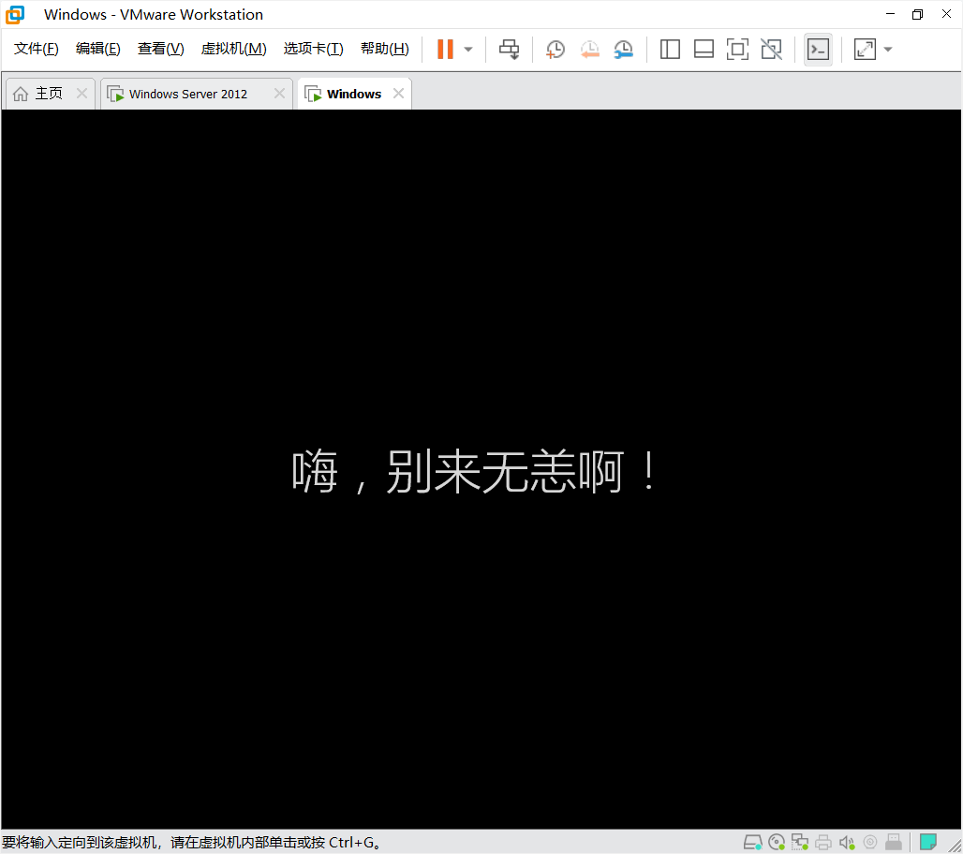Close the Windows Server 2012 tab
Viewport: 963px width, 854px height.
(x=279, y=93)
